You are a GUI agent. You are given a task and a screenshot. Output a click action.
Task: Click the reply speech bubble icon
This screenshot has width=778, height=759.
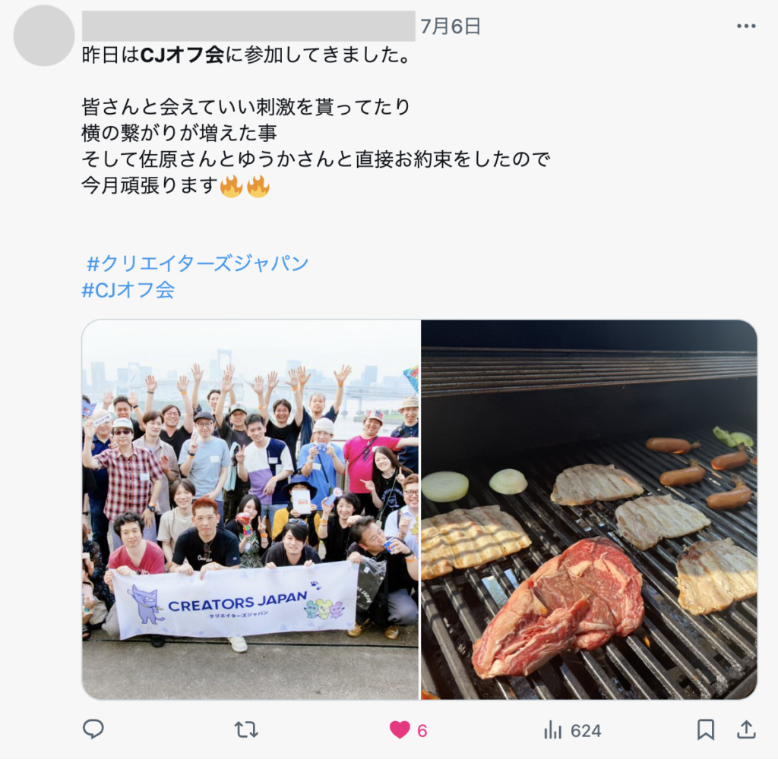(93, 729)
